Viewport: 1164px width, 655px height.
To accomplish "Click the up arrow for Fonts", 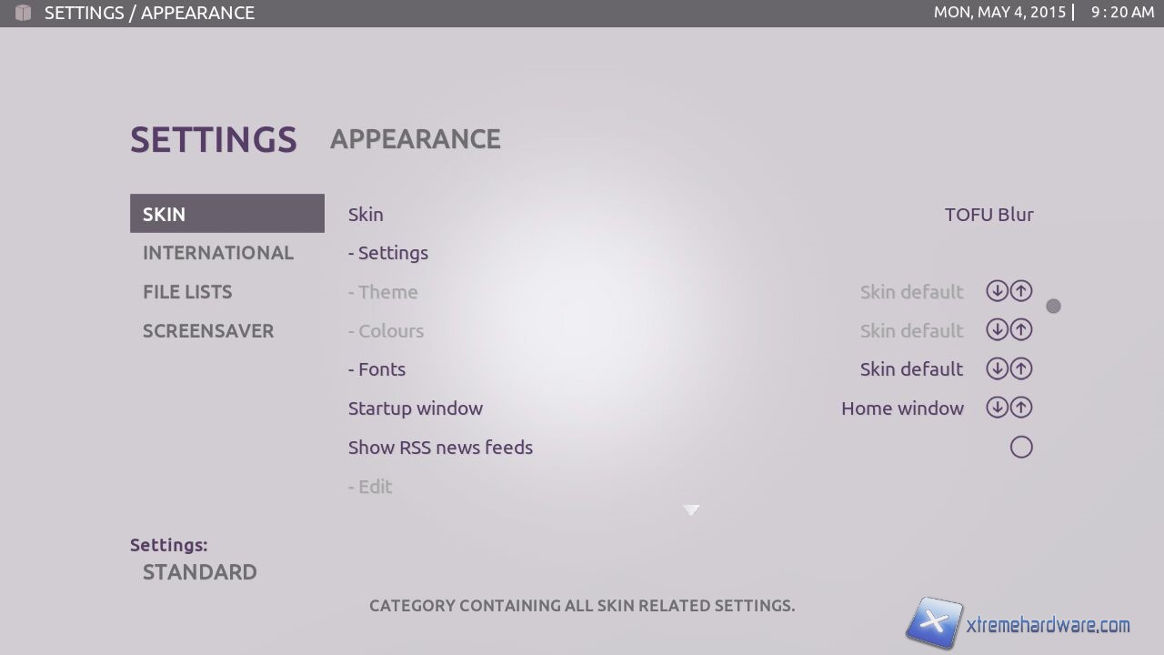I will click(x=1021, y=369).
